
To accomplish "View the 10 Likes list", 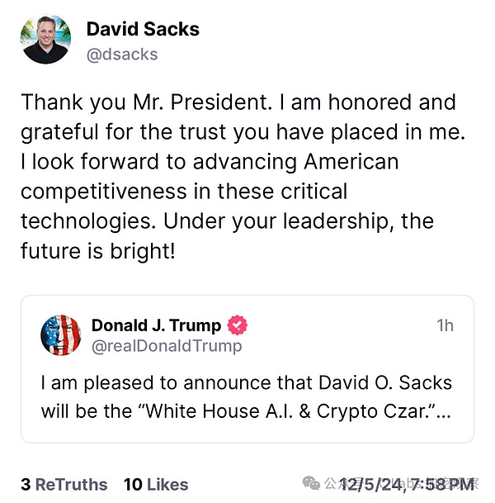I will [x=155, y=485].
